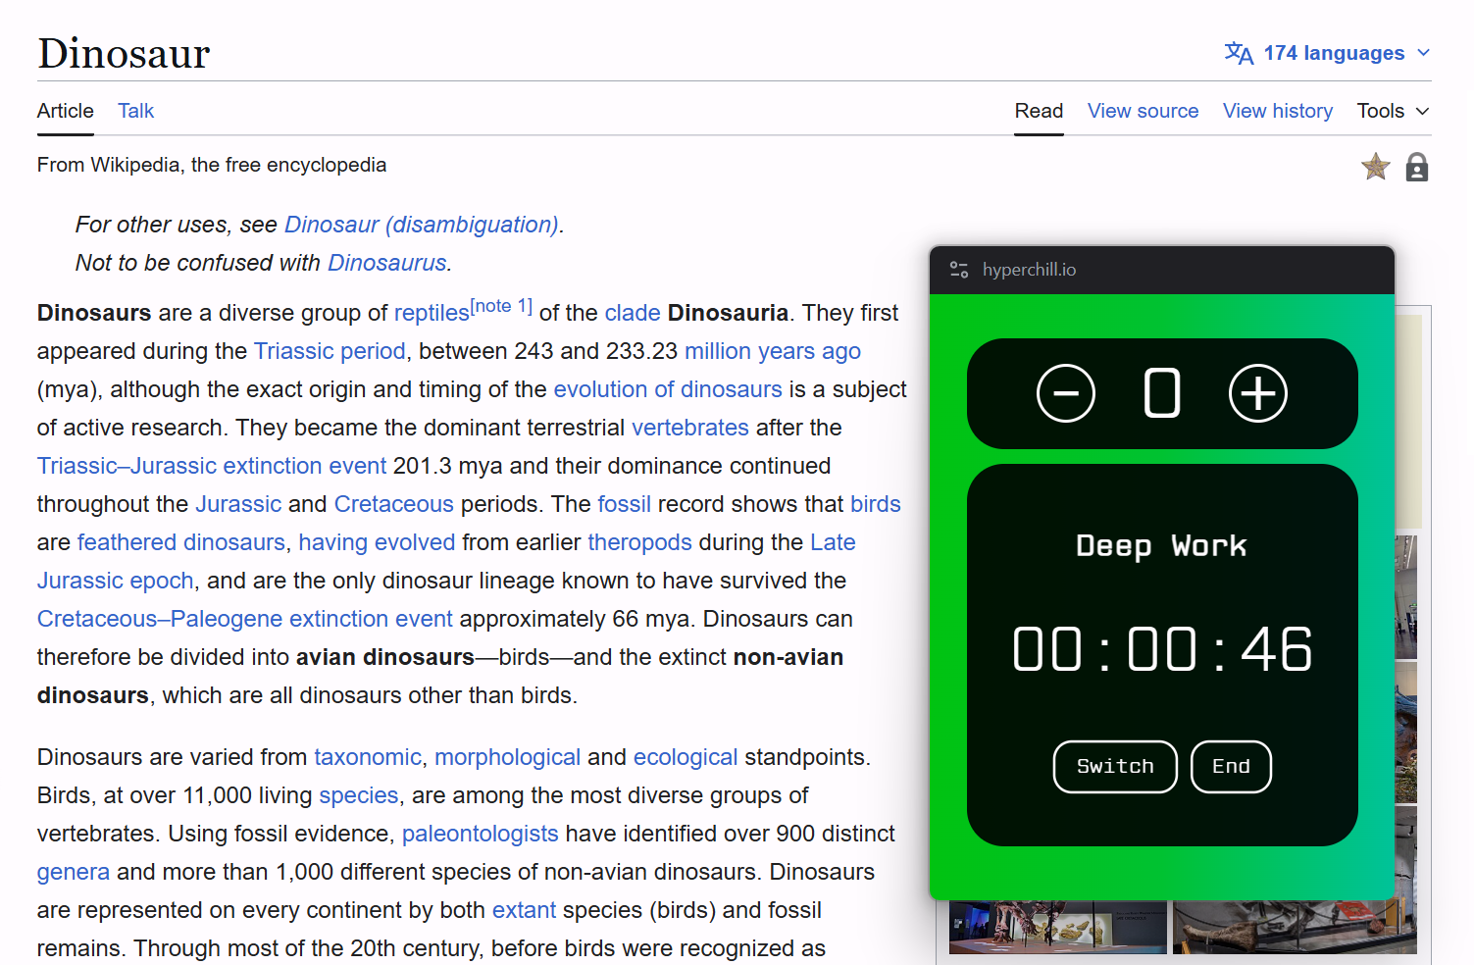Open the View history tab

1277,111
